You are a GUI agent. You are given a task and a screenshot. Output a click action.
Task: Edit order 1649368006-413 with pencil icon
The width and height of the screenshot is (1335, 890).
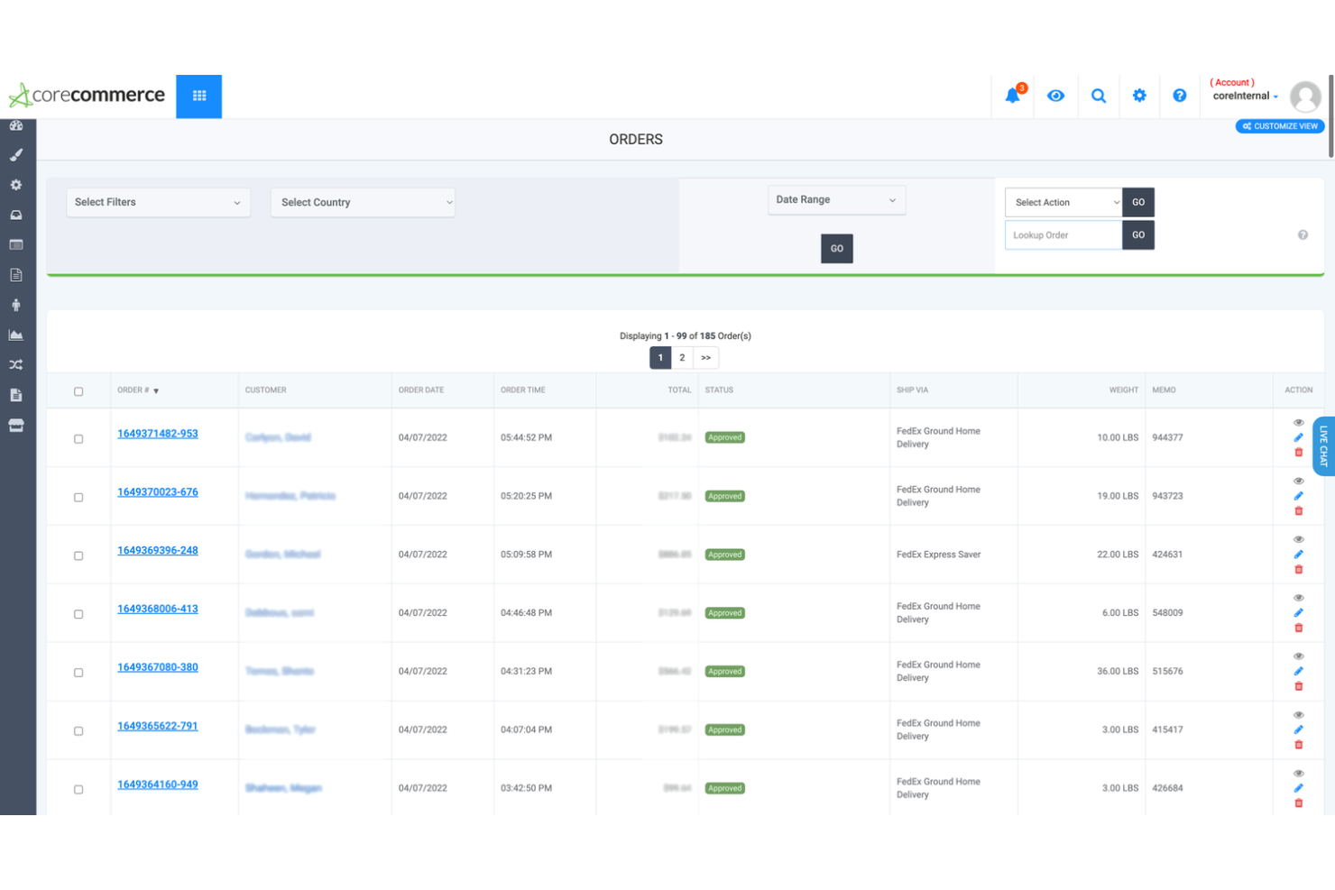pos(1299,613)
